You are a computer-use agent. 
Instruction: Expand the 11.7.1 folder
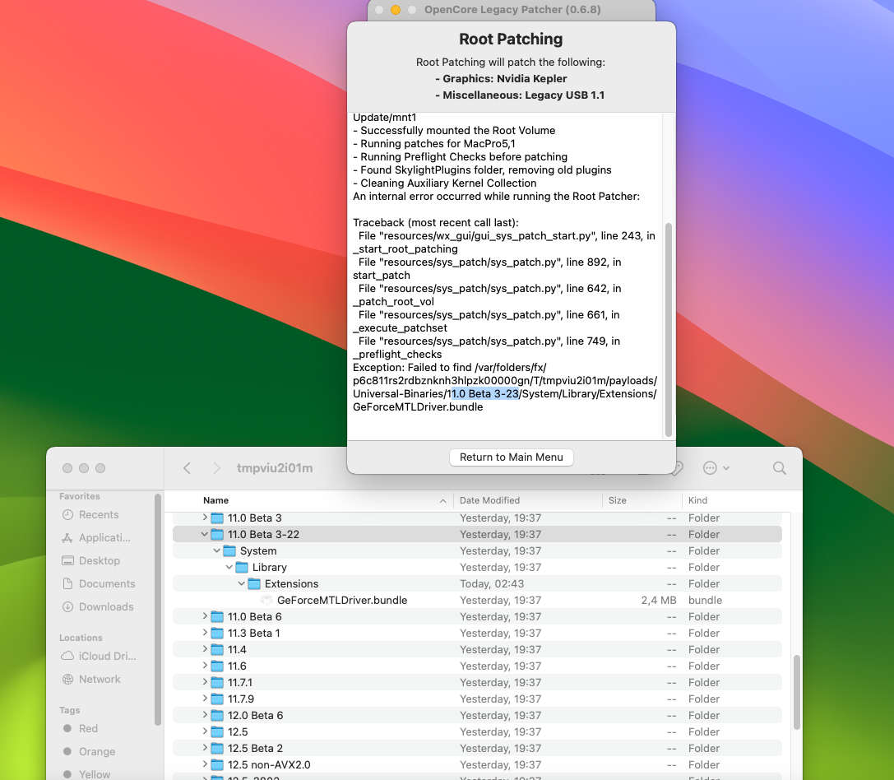click(205, 682)
